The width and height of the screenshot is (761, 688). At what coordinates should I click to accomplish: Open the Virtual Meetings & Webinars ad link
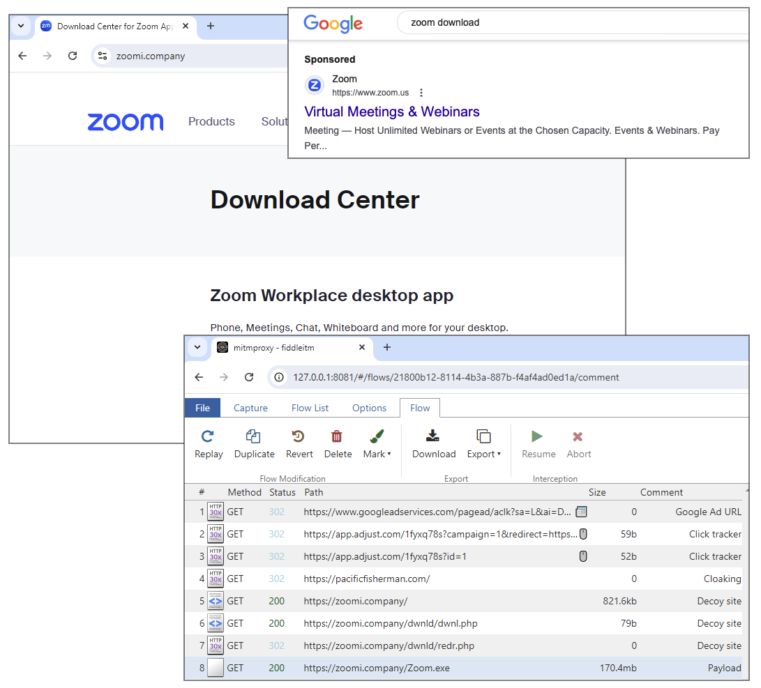(x=392, y=112)
